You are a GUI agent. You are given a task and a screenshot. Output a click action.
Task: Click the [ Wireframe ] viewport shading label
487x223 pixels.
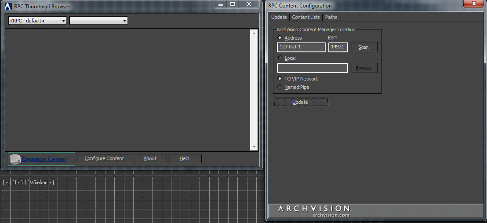[x=41, y=183]
